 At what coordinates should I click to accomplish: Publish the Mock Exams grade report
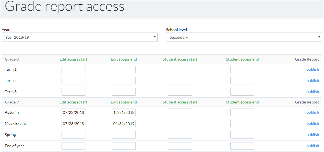[313, 124]
